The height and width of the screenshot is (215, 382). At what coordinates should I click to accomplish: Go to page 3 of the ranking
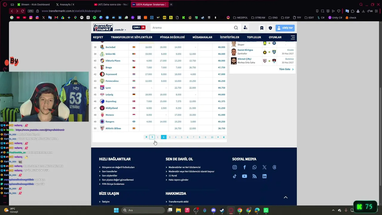click(170, 137)
